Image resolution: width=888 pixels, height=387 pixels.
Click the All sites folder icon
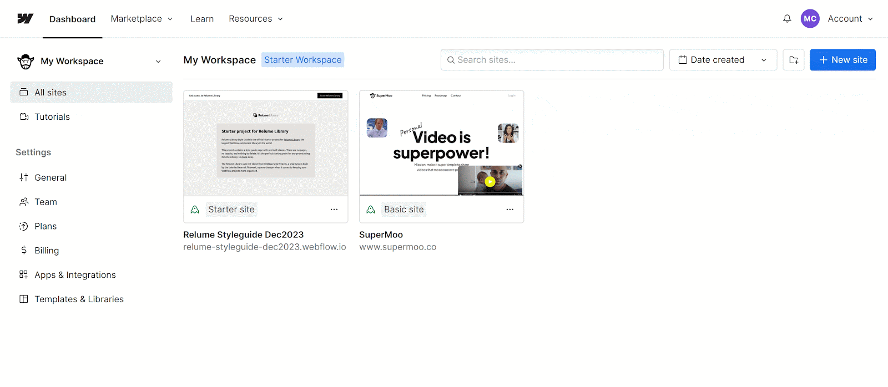tap(24, 93)
